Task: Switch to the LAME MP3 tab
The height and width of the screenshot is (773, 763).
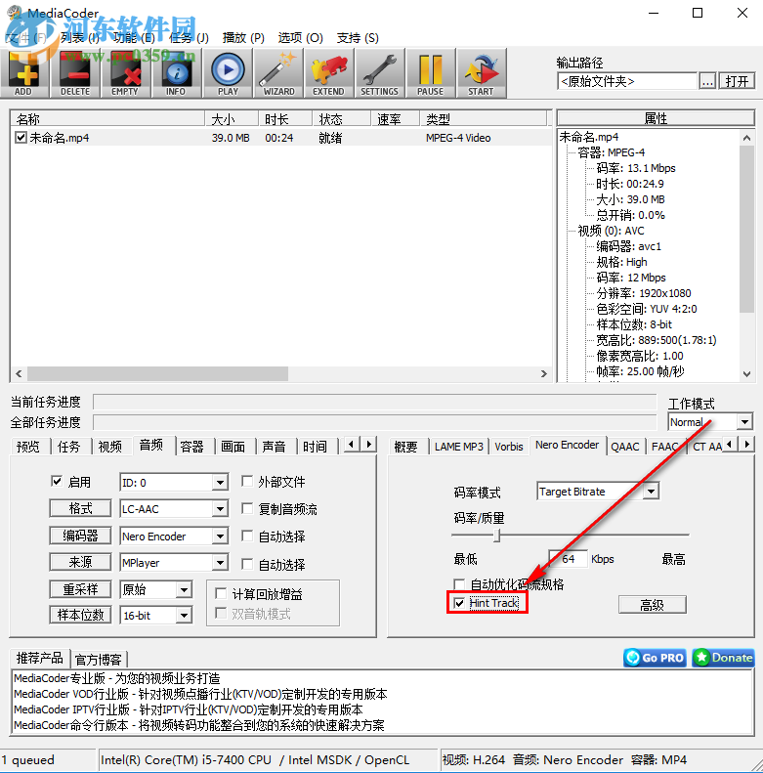Action: (458, 447)
